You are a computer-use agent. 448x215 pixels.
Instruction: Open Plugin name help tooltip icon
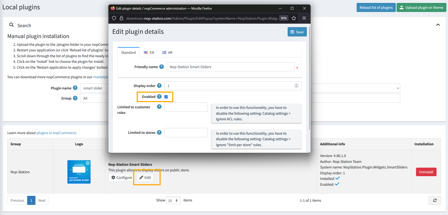75,88
